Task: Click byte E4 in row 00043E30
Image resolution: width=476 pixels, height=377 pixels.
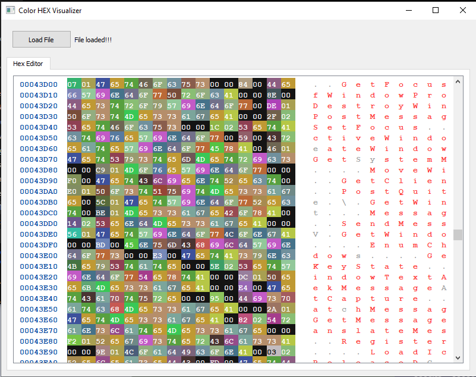Action: click(x=245, y=288)
